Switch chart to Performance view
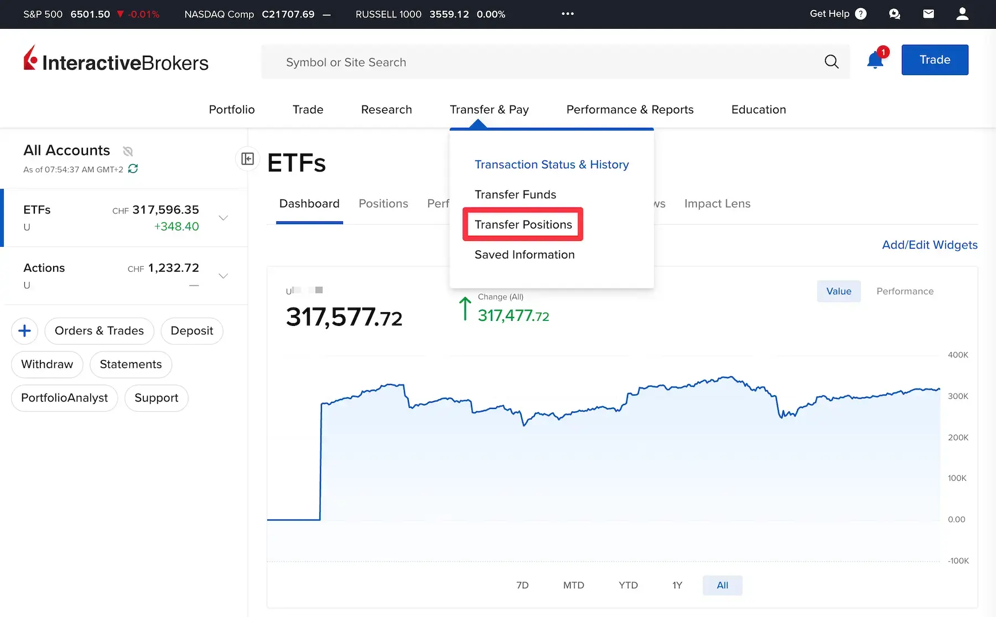996x617 pixels. (905, 291)
